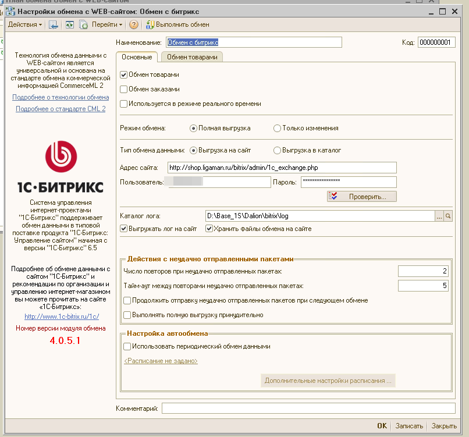
Task: Open the Подробнее о технологии обмена link
Action: 61,97
